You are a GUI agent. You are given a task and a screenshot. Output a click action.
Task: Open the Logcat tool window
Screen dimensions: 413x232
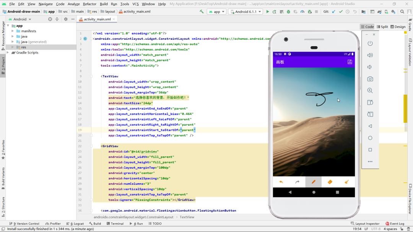pyautogui.click(x=75, y=224)
